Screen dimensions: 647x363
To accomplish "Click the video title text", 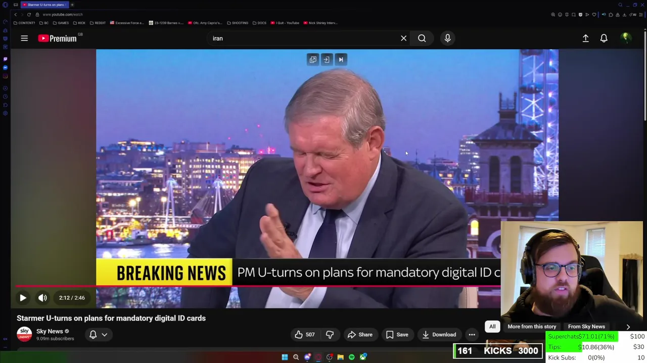I will point(111,318).
